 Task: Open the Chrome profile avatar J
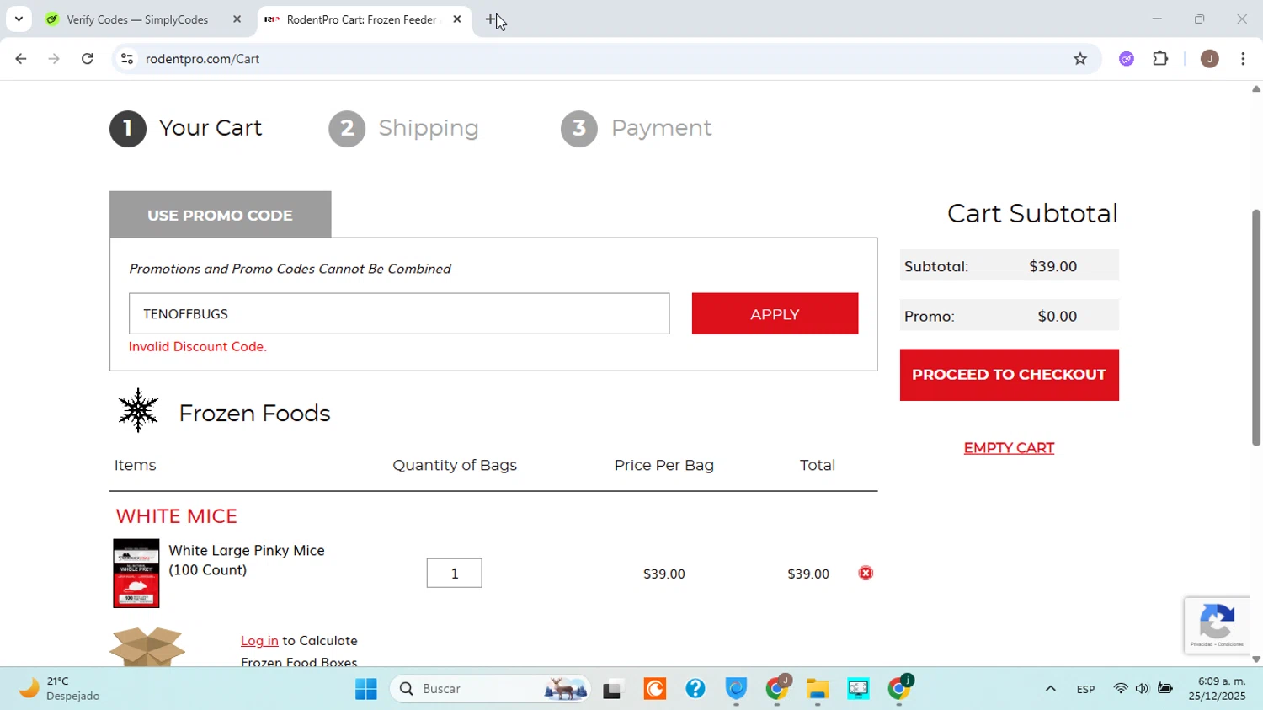point(1210,59)
